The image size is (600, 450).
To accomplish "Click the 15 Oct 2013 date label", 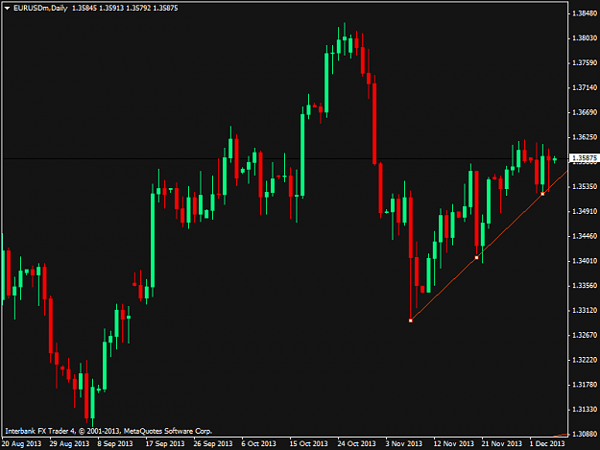I will tap(308, 443).
